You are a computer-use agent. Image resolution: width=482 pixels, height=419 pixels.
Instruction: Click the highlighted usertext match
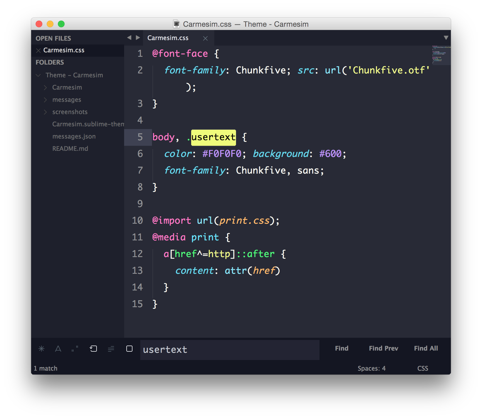pos(213,137)
